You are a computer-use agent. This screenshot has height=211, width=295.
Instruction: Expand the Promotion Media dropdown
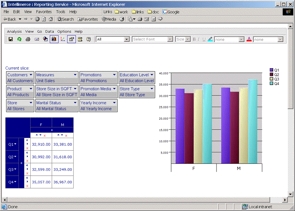pos(114,89)
